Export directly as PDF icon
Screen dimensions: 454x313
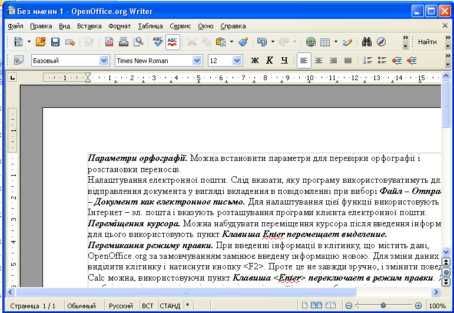coord(109,42)
